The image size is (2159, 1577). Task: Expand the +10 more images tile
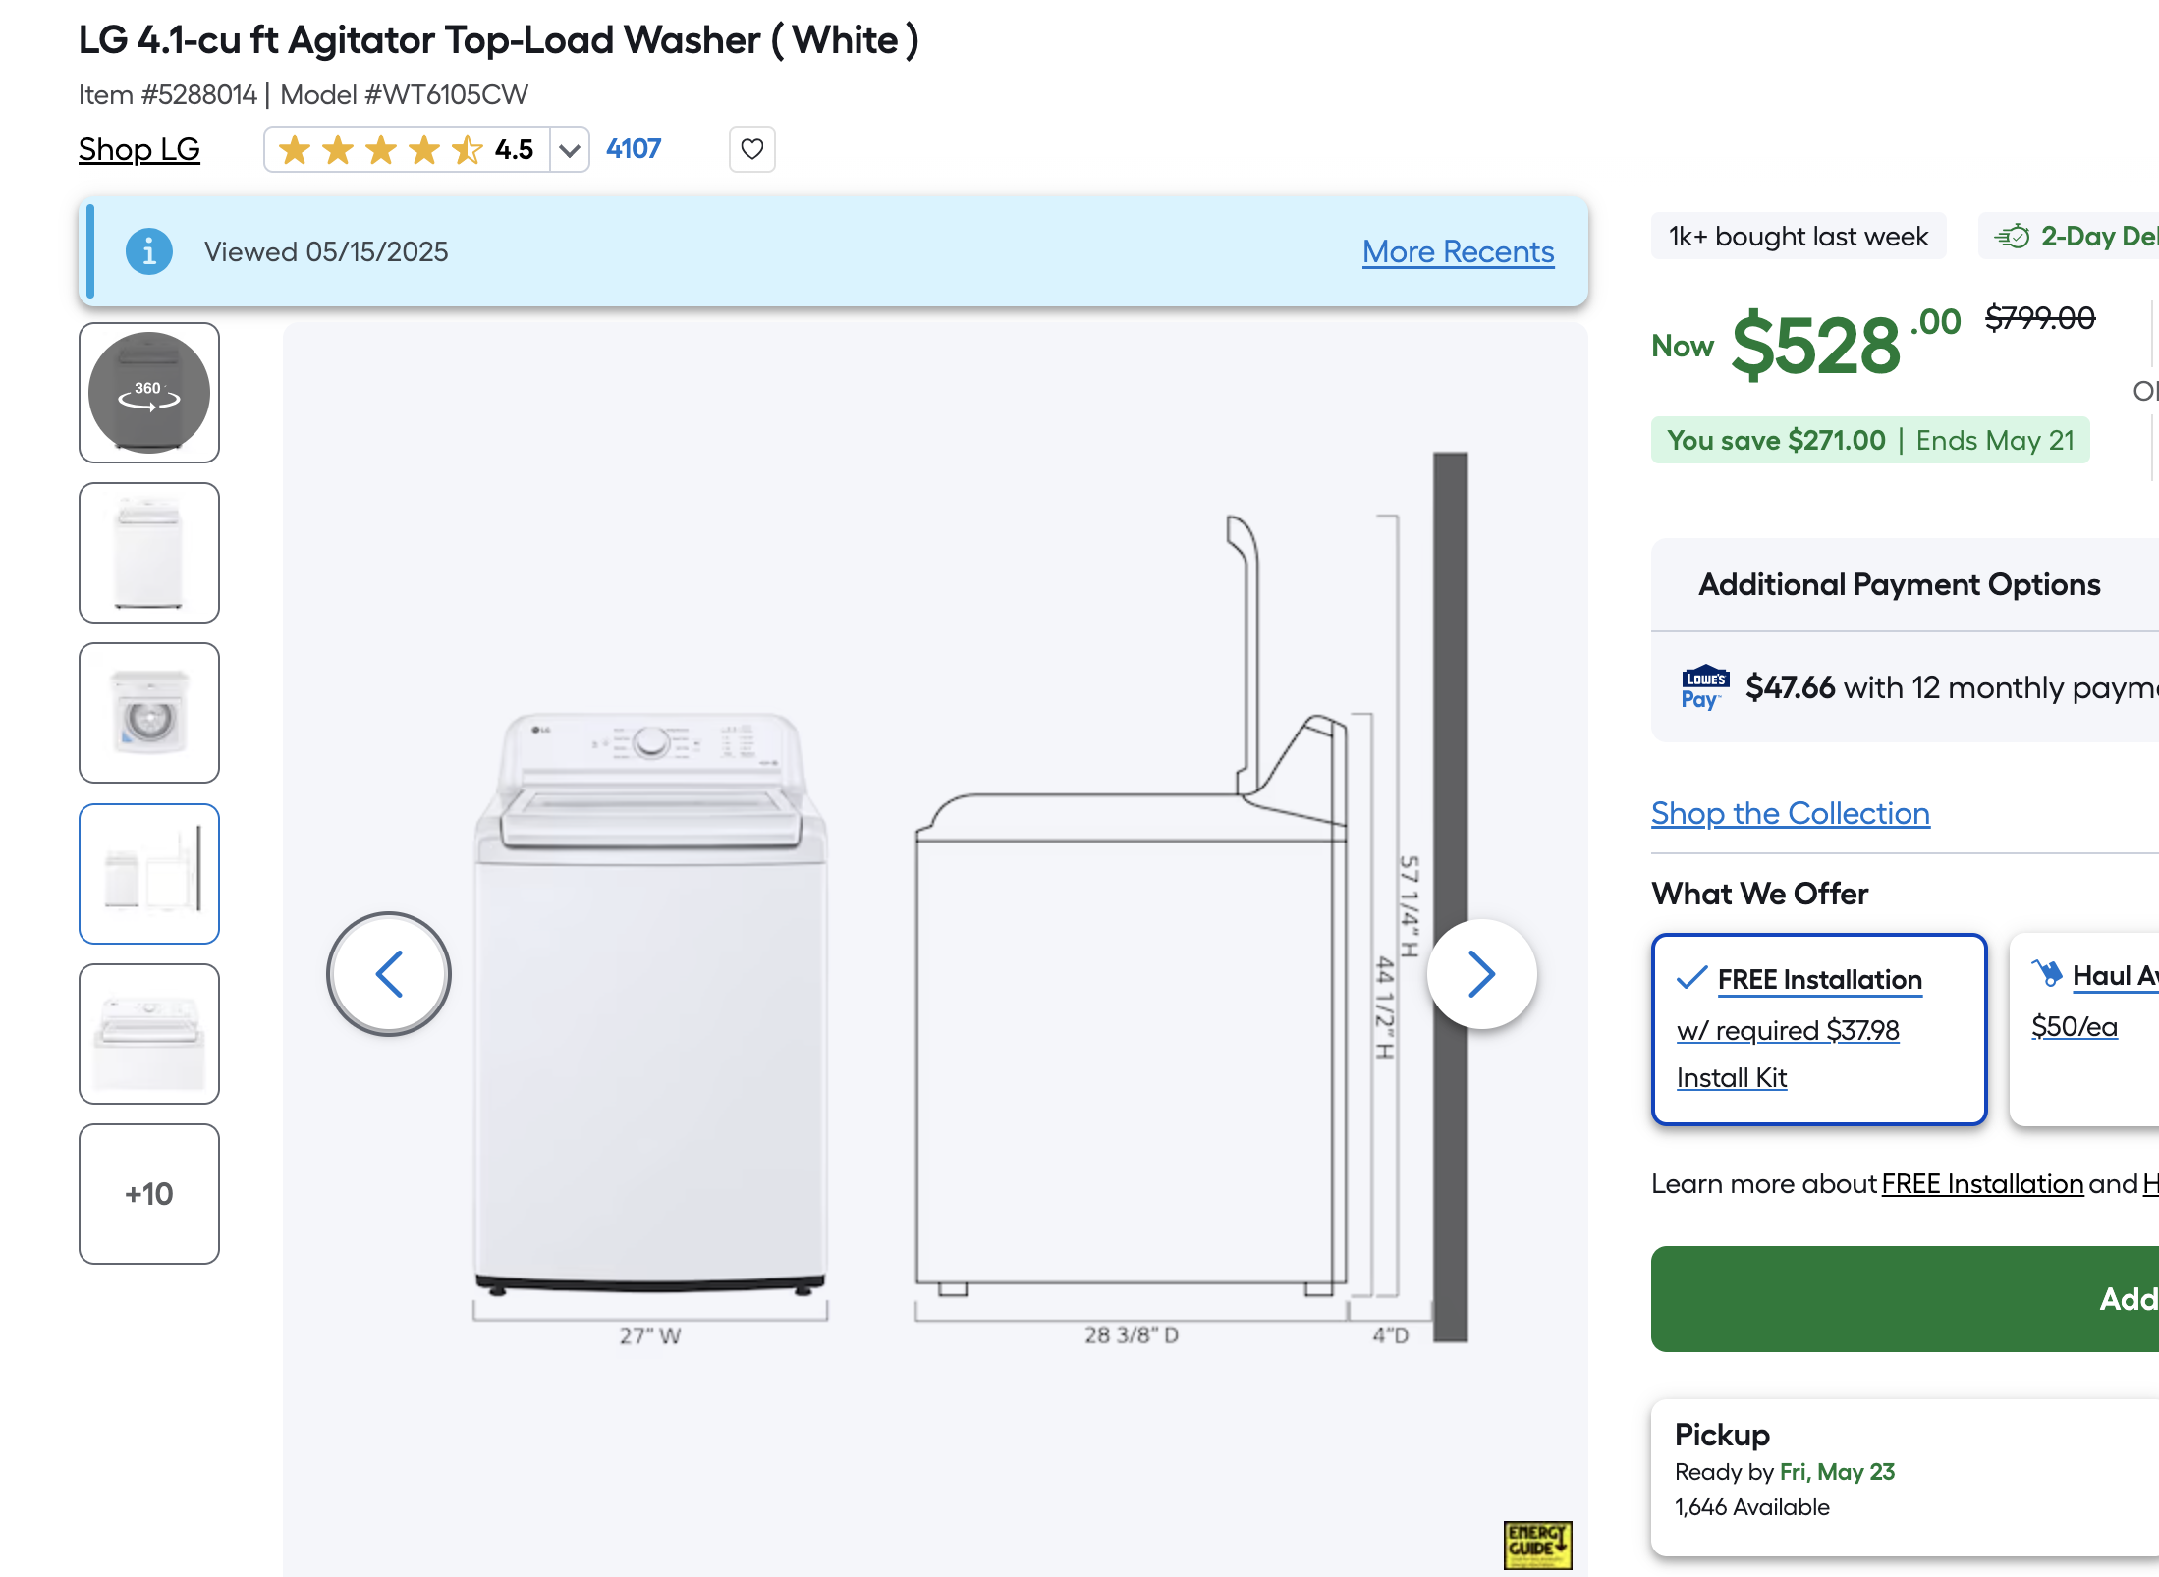[149, 1194]
